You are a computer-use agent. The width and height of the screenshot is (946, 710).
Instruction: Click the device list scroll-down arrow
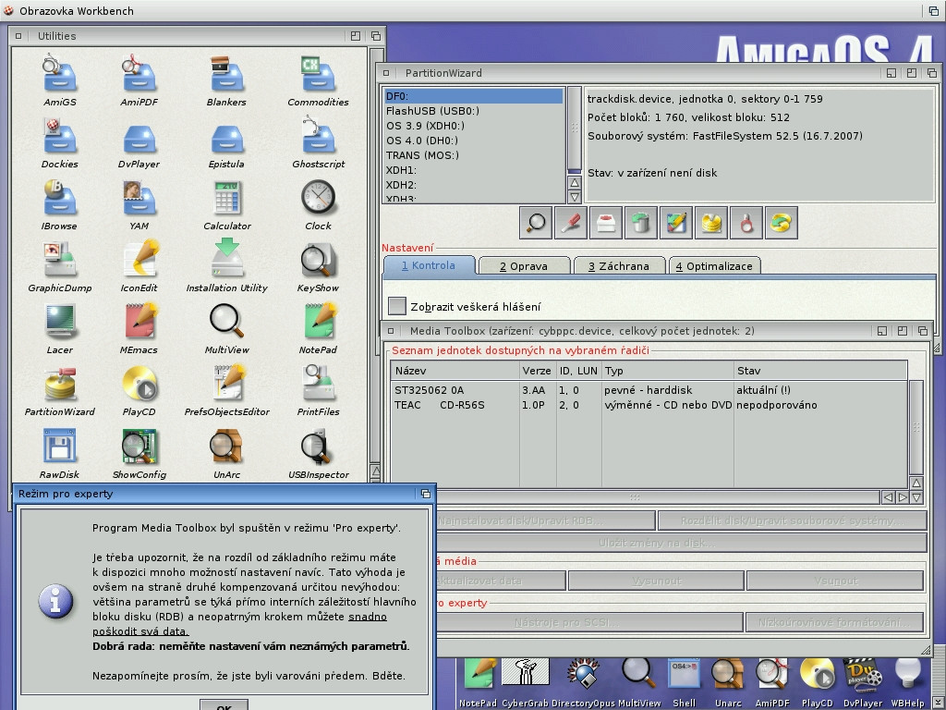574,197
